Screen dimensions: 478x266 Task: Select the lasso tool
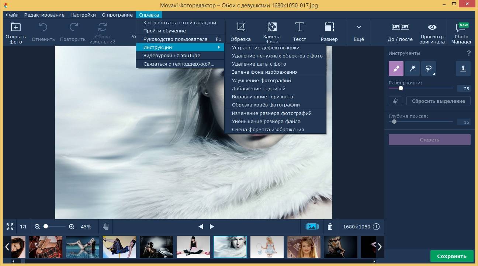coord(429,68)
